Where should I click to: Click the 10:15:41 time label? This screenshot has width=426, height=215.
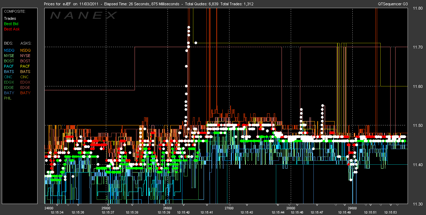point(206,213)
